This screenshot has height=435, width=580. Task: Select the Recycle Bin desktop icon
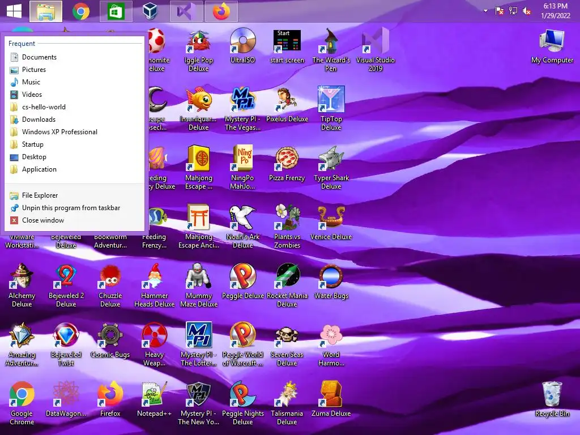pyautogui.click(x=552, y=399)
